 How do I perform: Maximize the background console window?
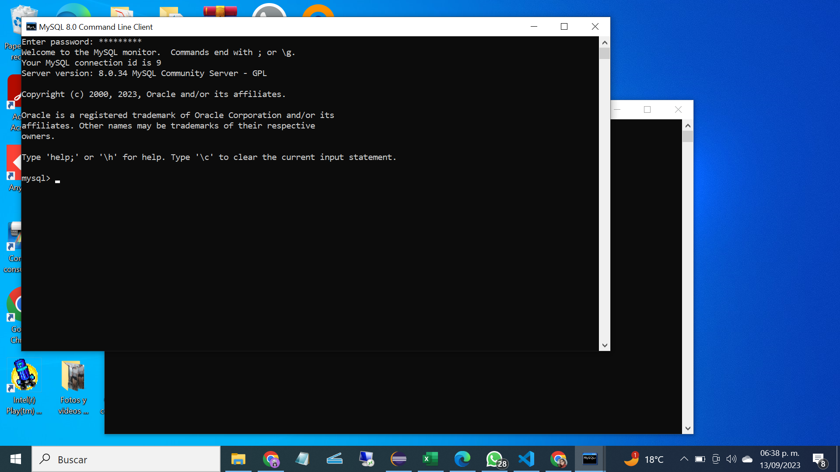pyautogui.click(x=647, y=110)
